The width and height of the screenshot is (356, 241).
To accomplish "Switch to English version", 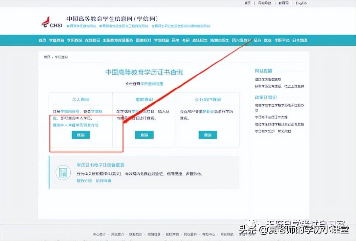I will click(301, 3).
